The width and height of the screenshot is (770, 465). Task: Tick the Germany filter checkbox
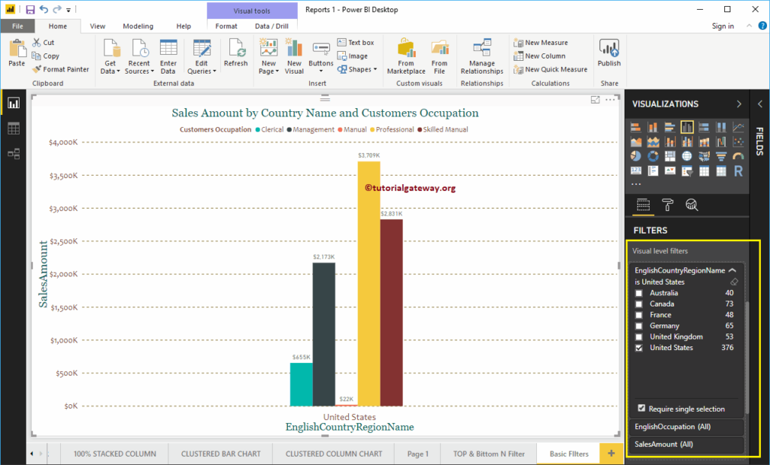tap(639, 326)
